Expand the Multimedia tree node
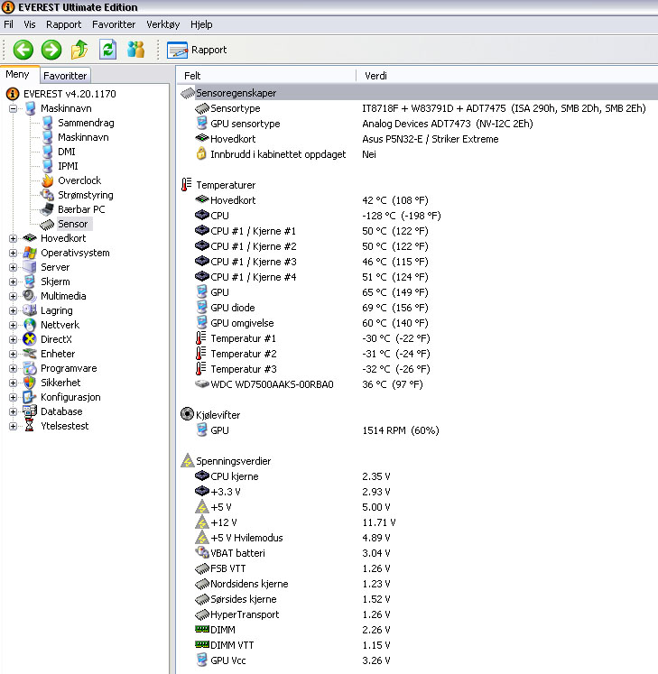Viewport: 658px width, 674px height. 13,296
